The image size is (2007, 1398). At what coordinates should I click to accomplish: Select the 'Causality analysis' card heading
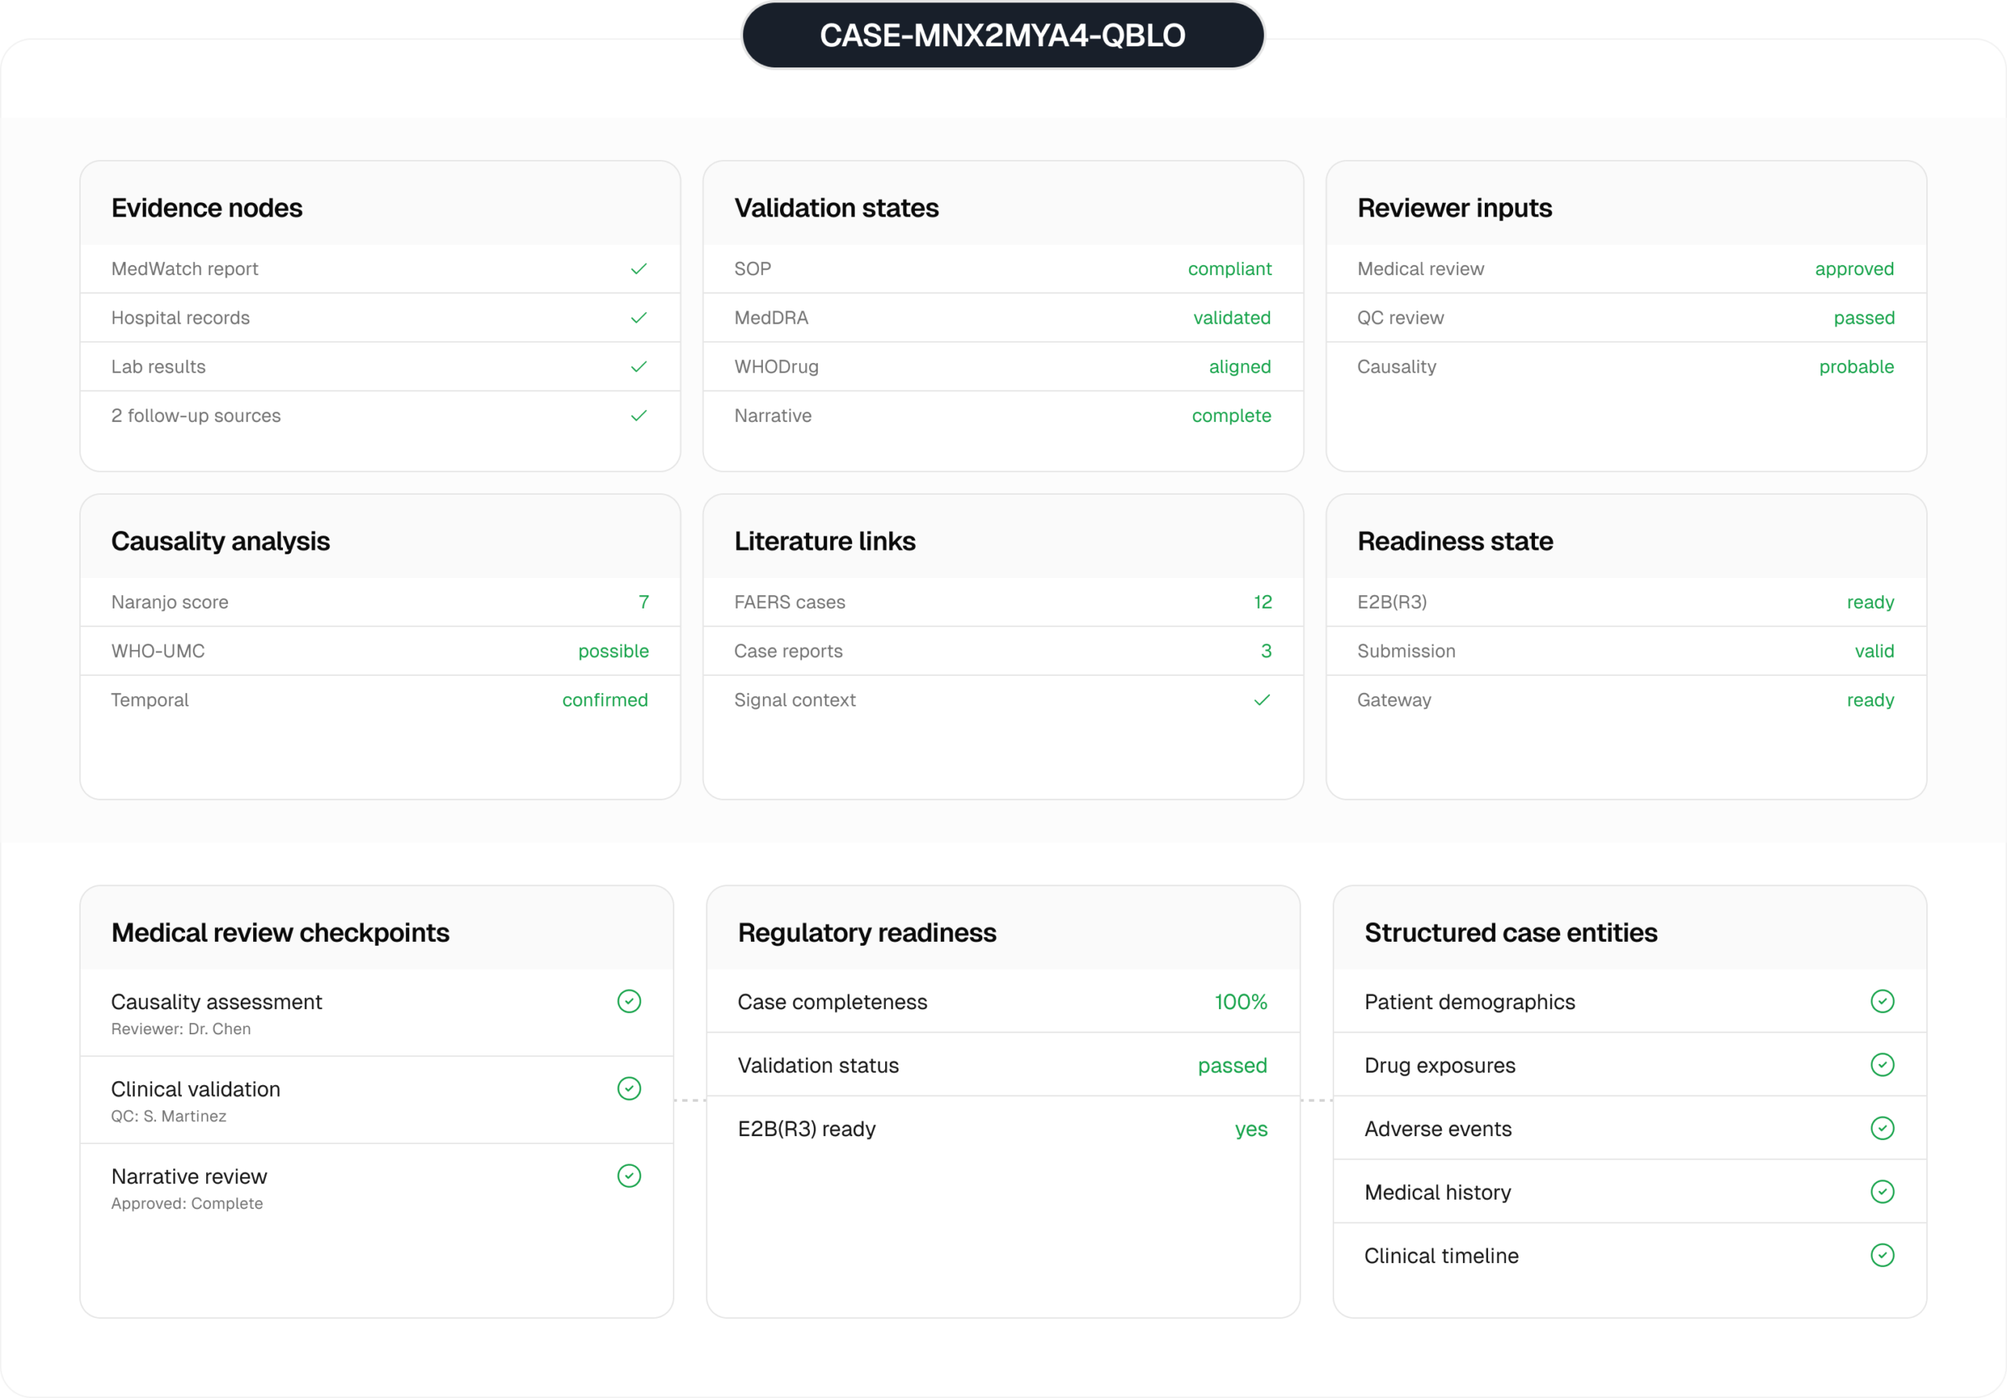220,541
